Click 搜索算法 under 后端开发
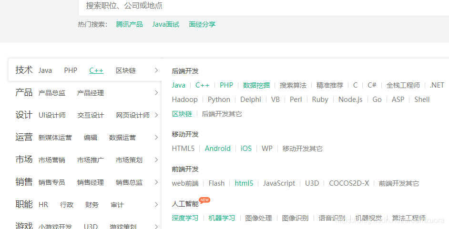This screenshot has height=229, width=449. coord(293,85)
